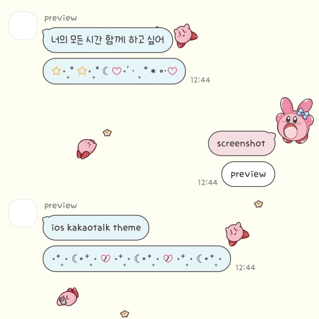The width and height of the screenshot is (319, 319).
Task: Select the 'ios kakaotalk theme' message bubble
Action: tap(96, 228)
